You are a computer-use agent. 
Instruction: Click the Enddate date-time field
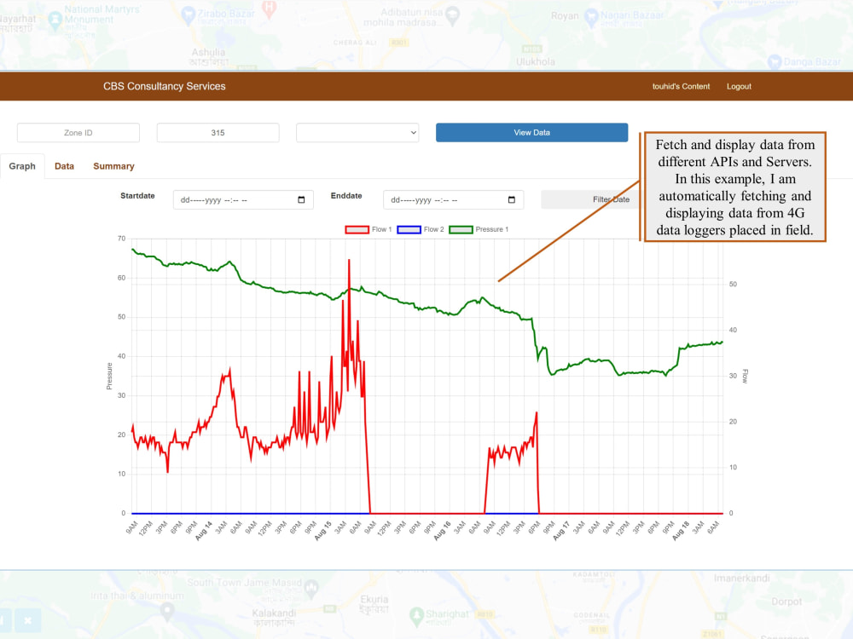click(453, 200)
